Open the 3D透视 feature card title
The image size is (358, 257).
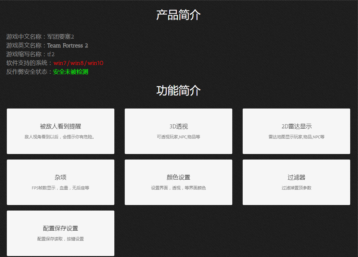[x=179, y=126]
